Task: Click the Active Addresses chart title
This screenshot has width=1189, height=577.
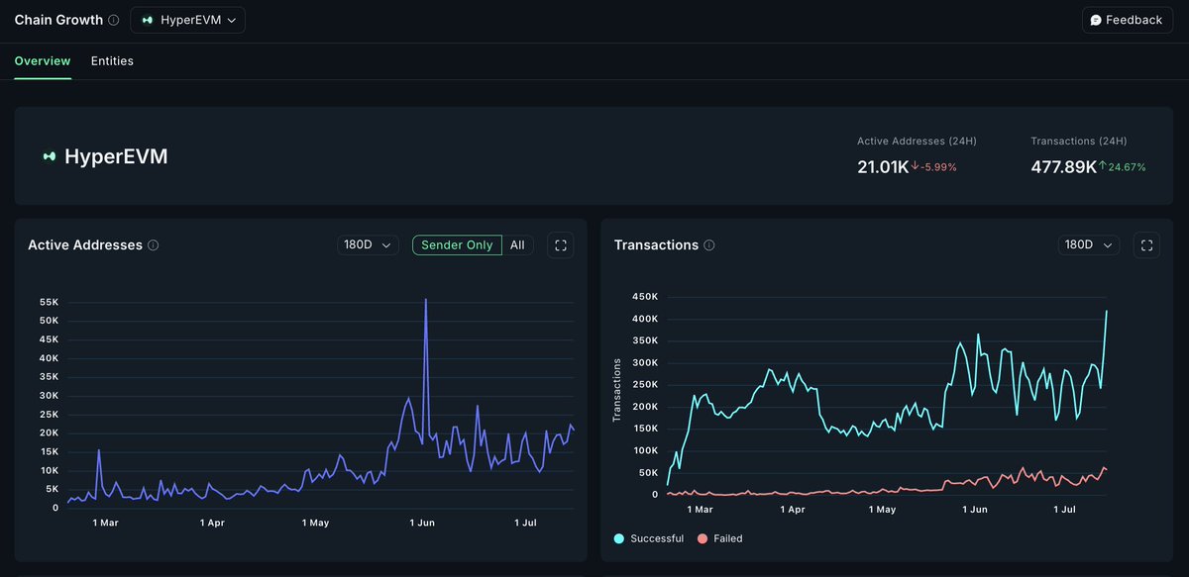Action: [85, 245]
